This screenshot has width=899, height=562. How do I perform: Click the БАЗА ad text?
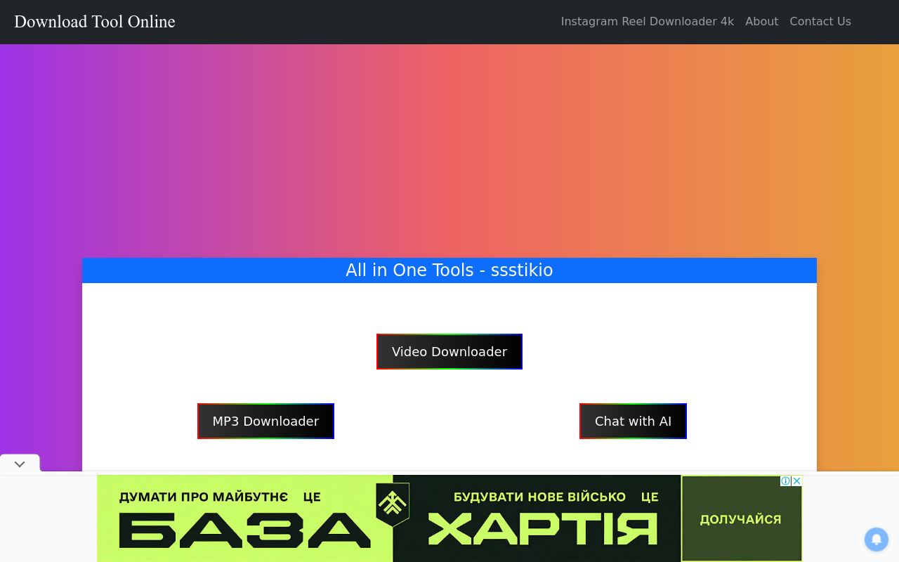[x=244, y=530]
